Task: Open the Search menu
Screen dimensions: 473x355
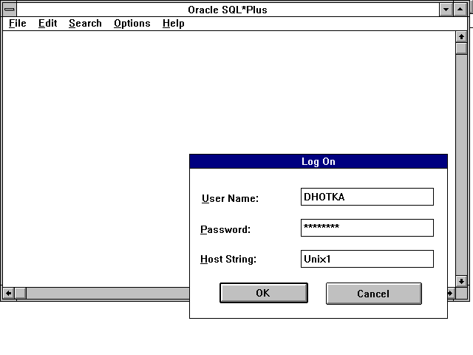Action: 85,24
